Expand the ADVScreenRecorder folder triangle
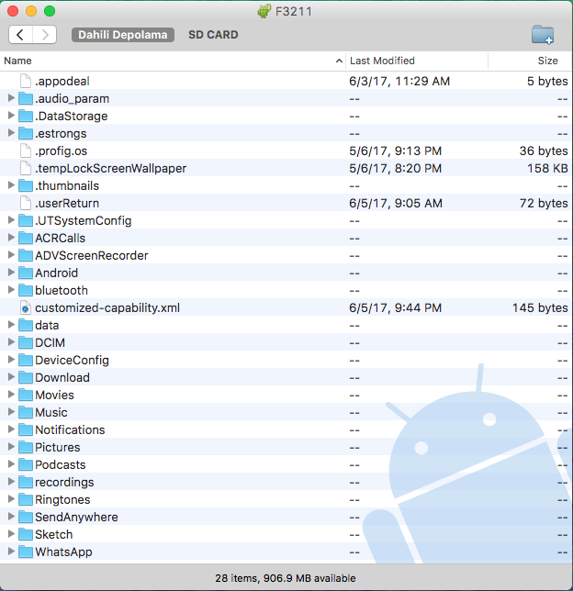573x591 pixels. pos(11,255)
